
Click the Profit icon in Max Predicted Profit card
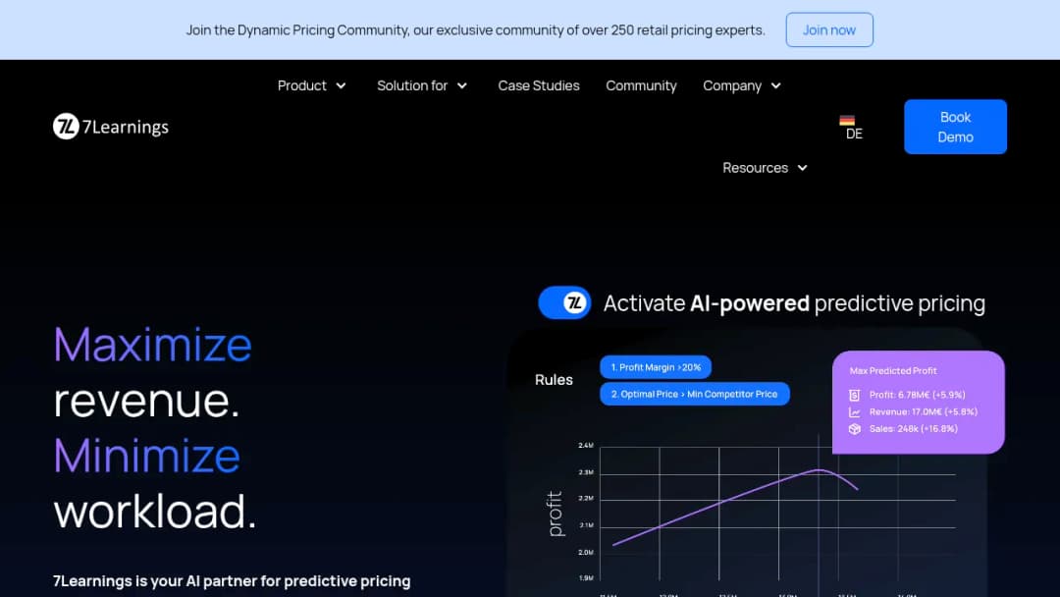(x=855, y=395)
